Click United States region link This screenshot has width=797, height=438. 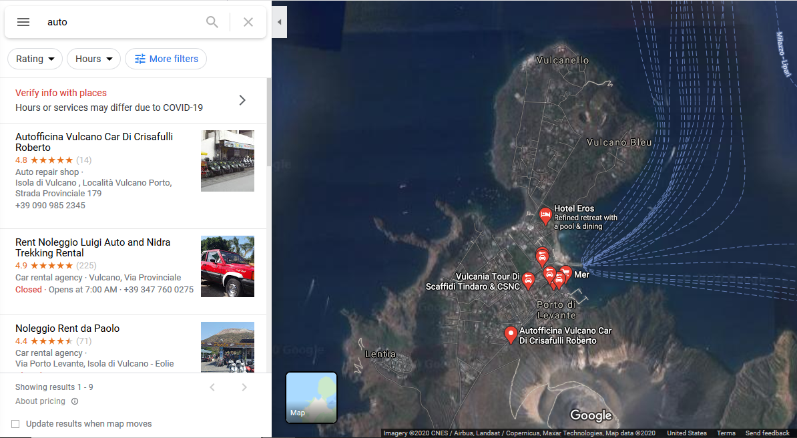coord(686,433)
